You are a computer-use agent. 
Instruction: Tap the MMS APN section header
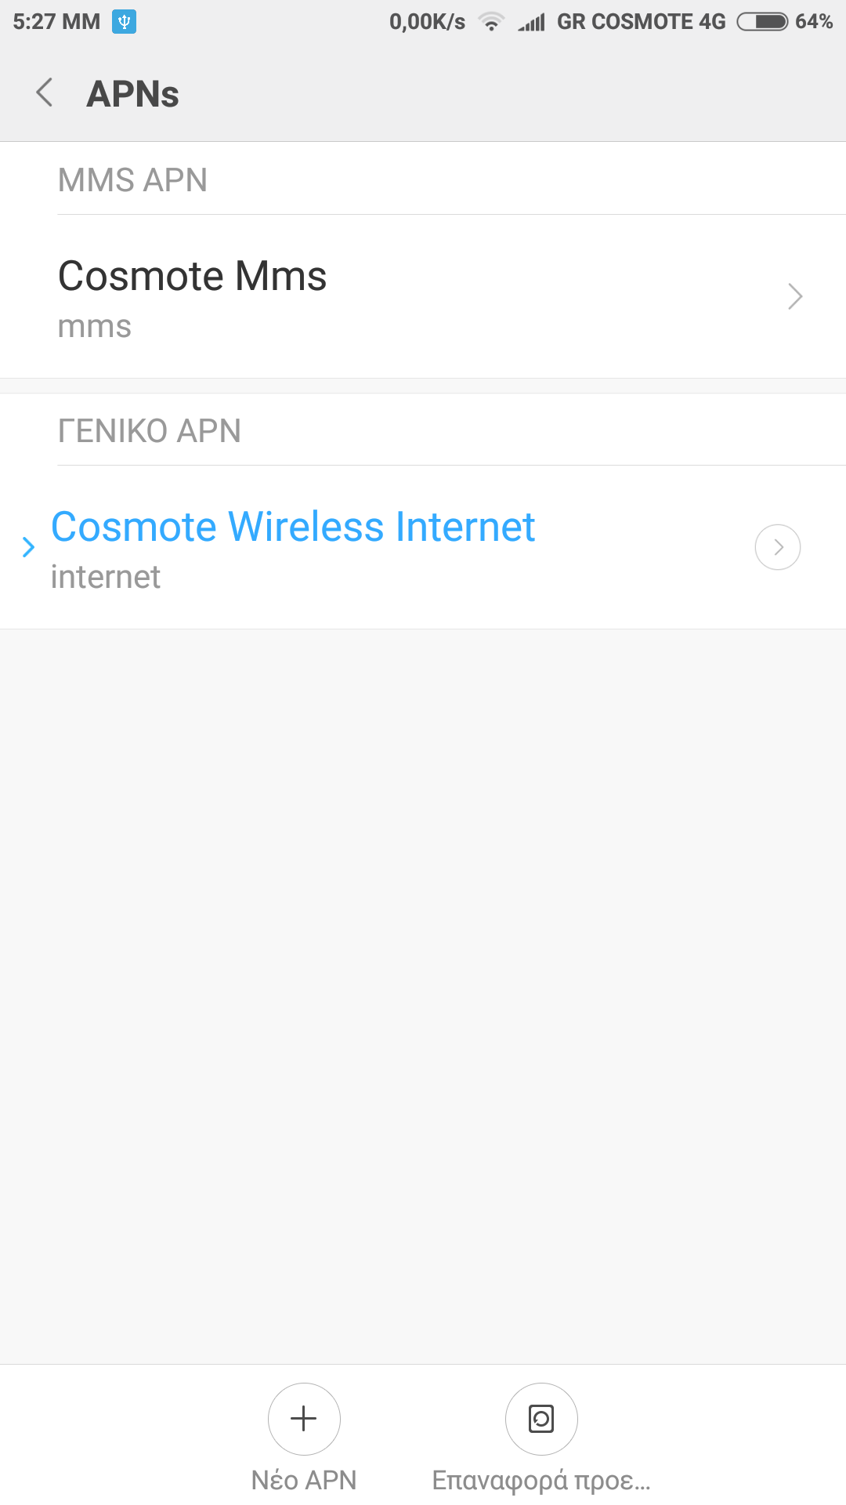pos(133,180)
